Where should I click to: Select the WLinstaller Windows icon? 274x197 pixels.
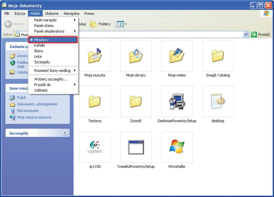pos(177,147)
